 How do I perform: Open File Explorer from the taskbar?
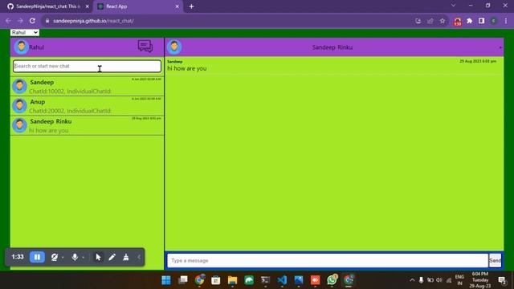(x=232, y=280)
